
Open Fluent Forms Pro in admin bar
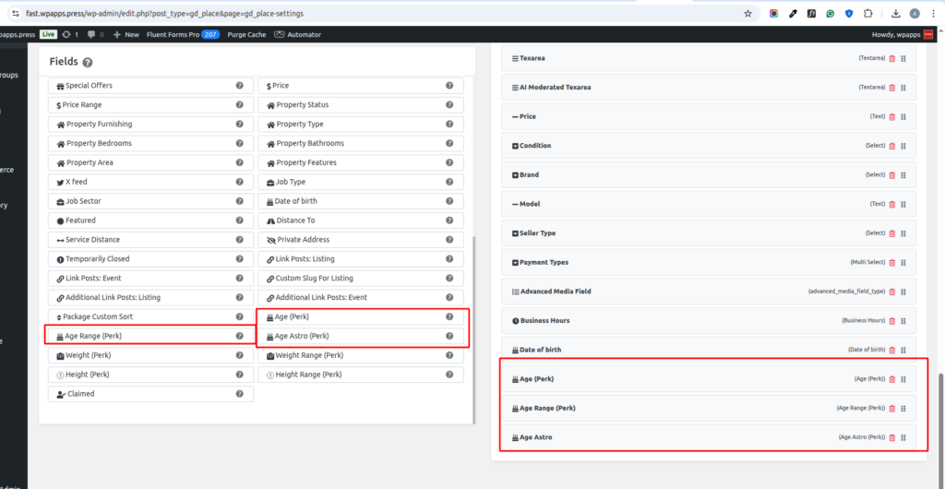[x=182, y=34]
